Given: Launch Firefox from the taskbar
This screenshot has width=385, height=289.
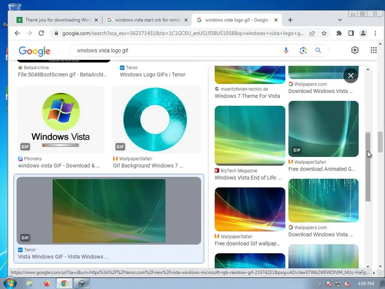Looking at the screenshot, I should (x=47, y=284).
